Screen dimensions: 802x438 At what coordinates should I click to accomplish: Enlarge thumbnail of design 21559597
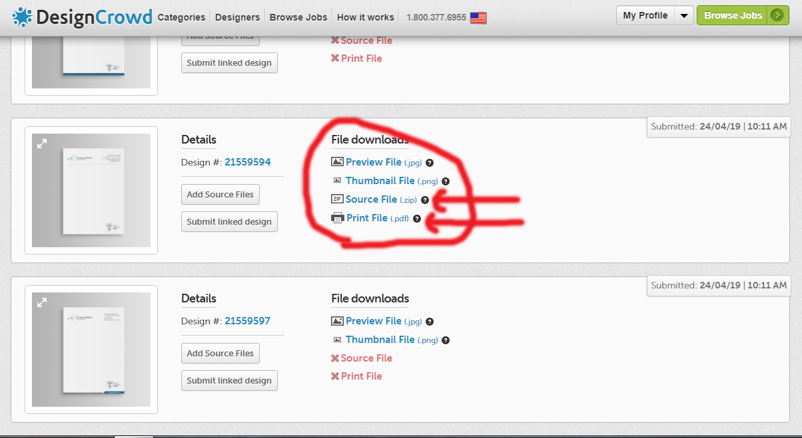pos(41,302)
